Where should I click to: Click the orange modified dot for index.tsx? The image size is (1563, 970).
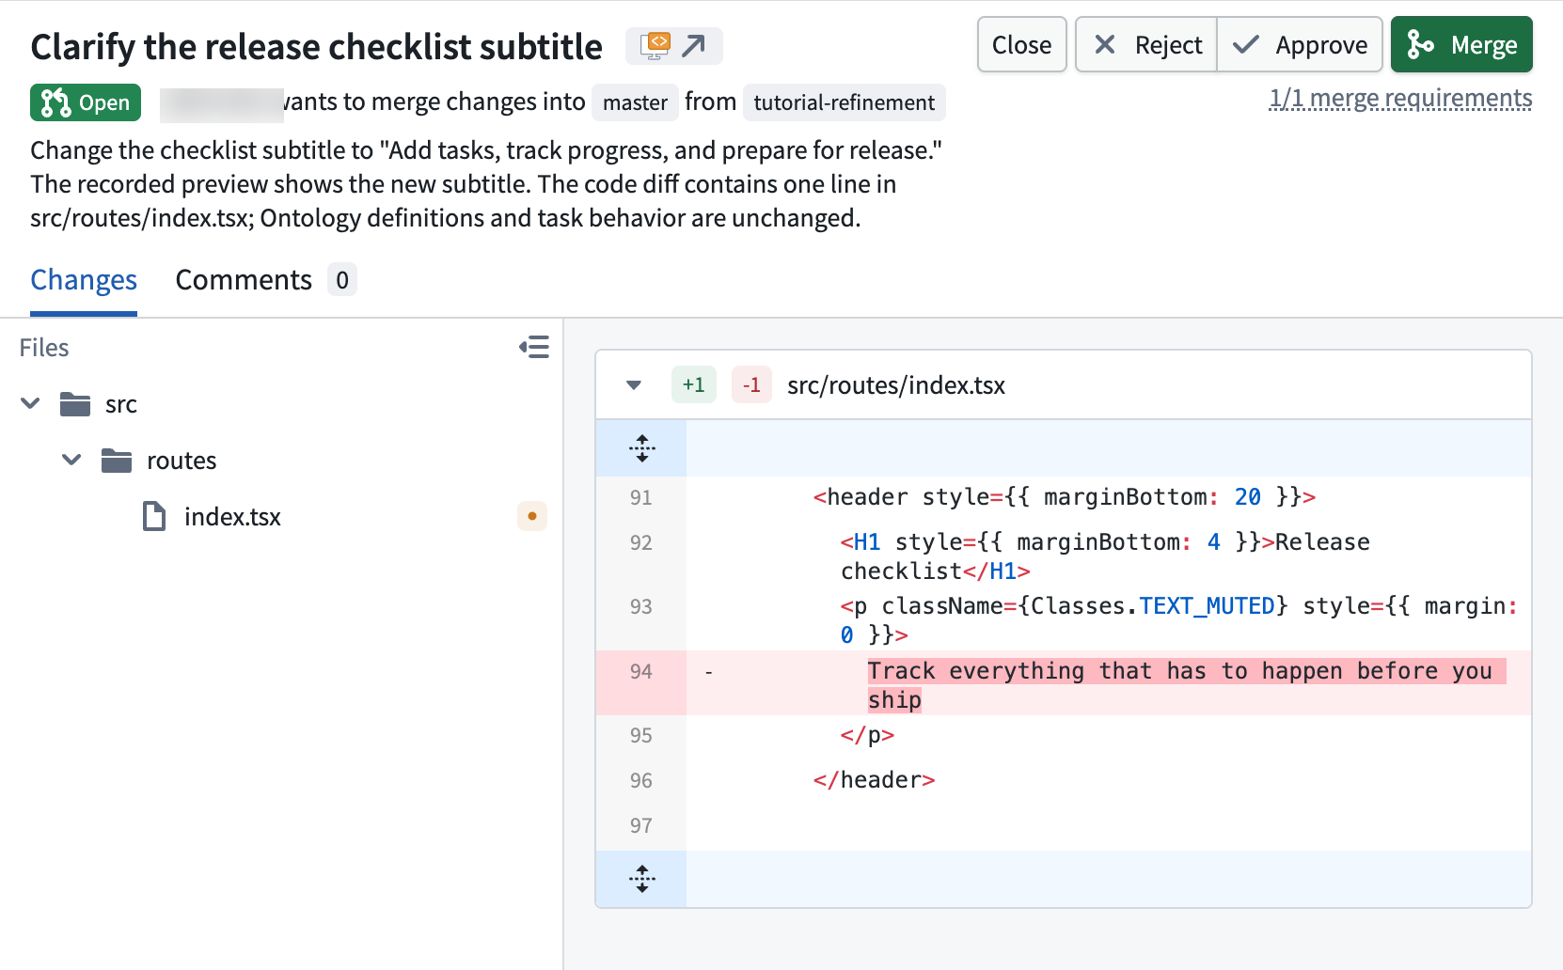[x=532, y=516]
